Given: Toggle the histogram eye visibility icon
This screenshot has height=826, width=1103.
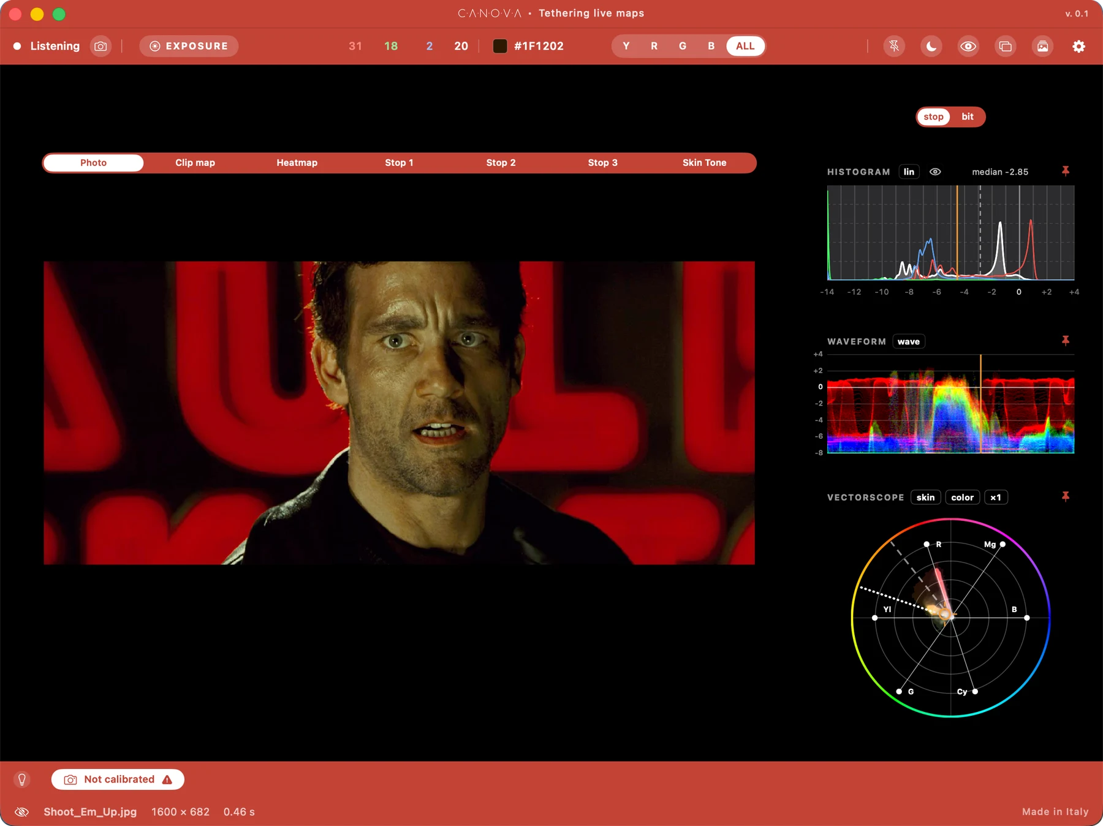Looking at the screenshot, I should [x=935, y=172].
